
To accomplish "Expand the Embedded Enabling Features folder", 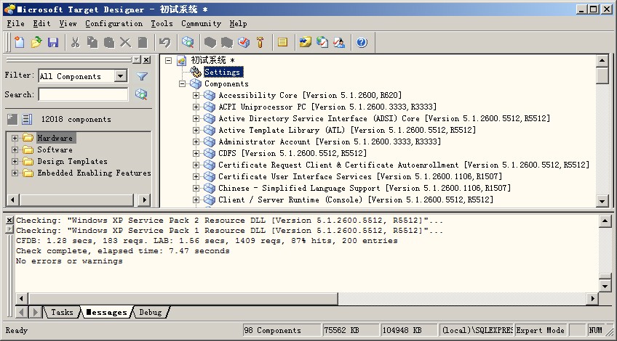I will 15,173.
